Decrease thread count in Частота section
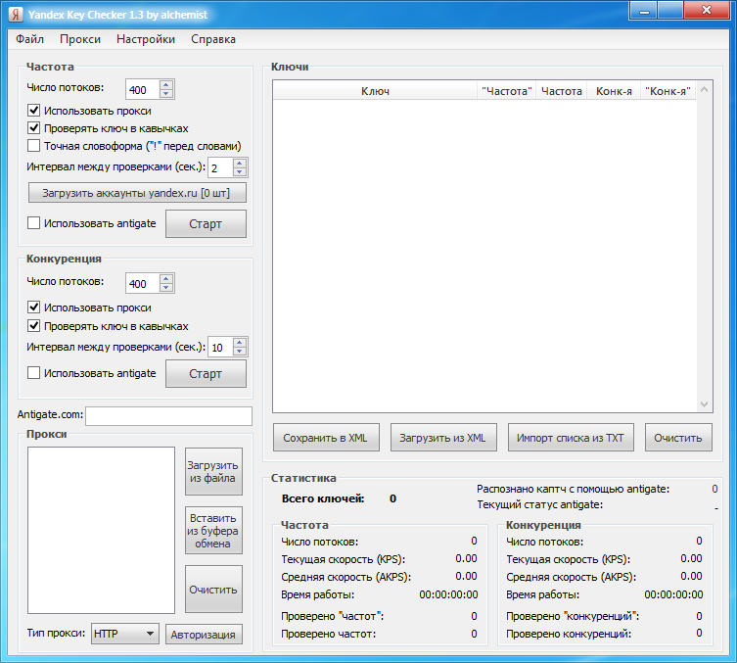This screenshot has width=737, height=663. (x=166, y=94)
